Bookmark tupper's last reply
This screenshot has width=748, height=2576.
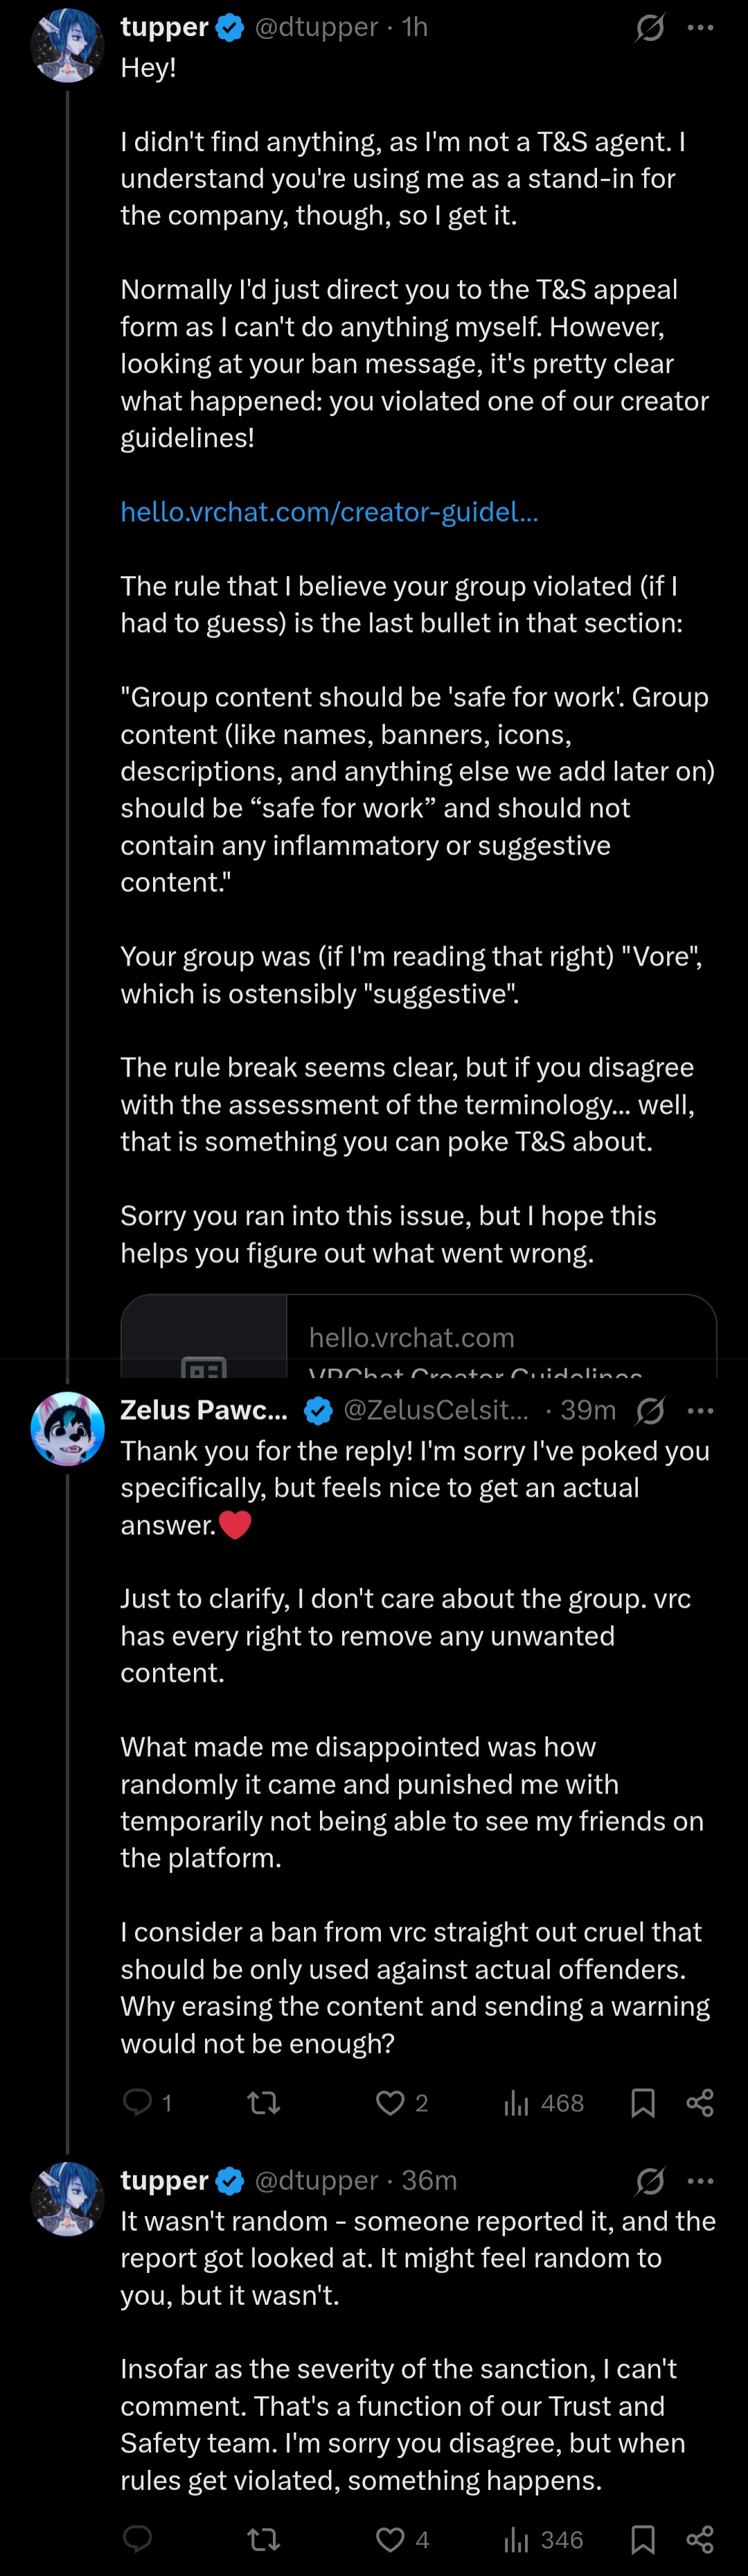pyautogui.click(x=643, y=2539)
